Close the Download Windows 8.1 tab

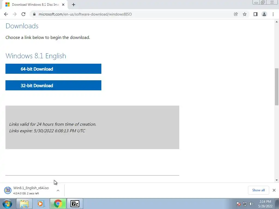[63, 5]
